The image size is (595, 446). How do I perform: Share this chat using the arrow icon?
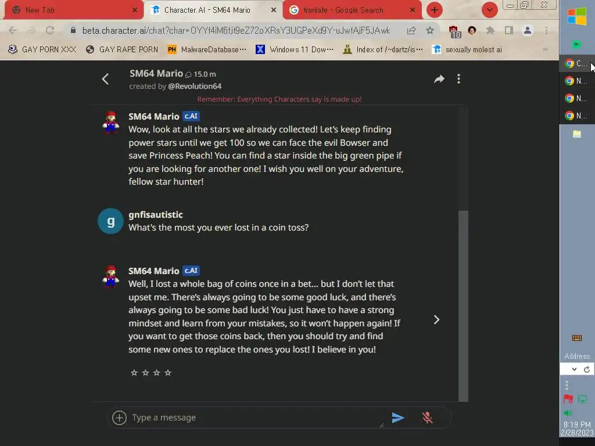click(x=439, y=79)
